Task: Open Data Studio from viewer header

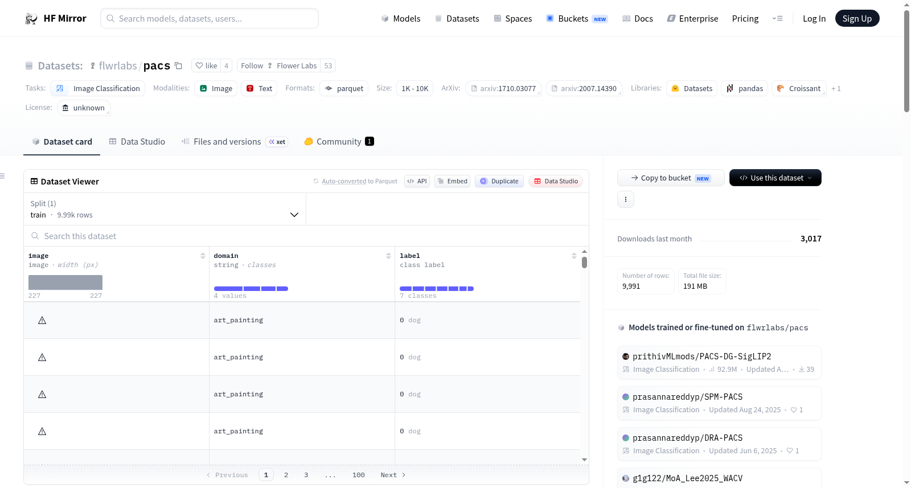Action: [556, 181]
